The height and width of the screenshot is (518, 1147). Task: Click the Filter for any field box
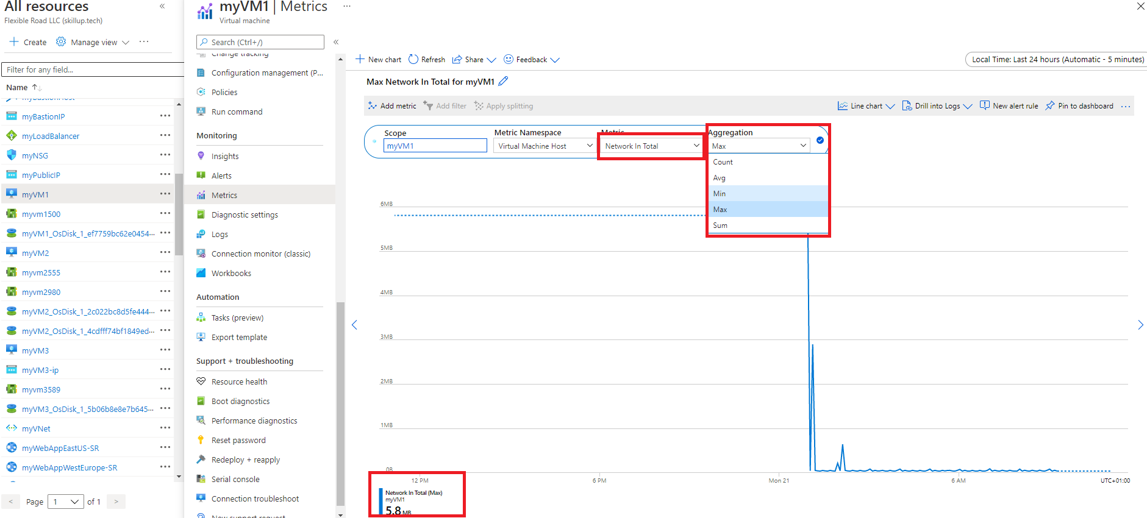(x=93, y=69)
